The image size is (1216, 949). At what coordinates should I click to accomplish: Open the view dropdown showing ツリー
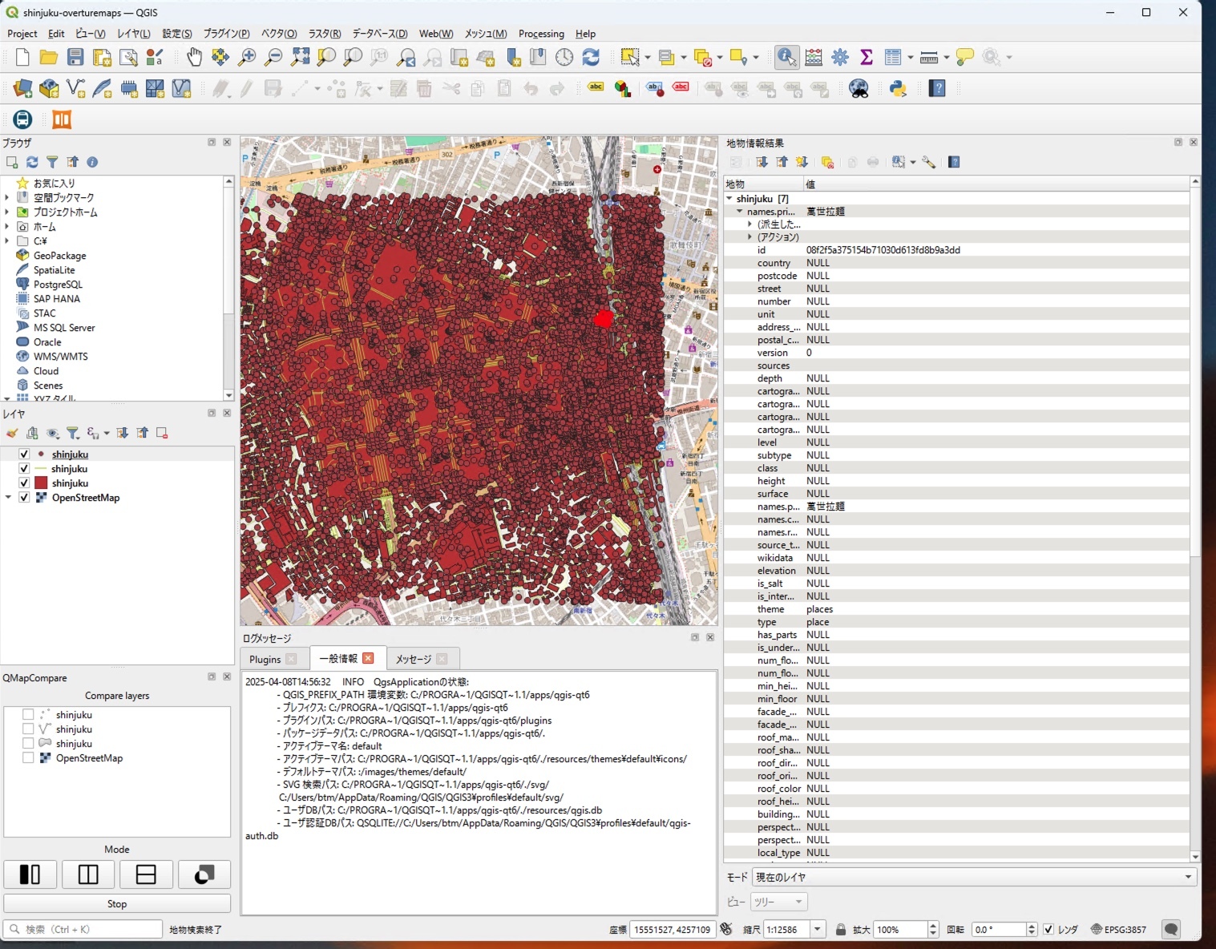(778, 902)
